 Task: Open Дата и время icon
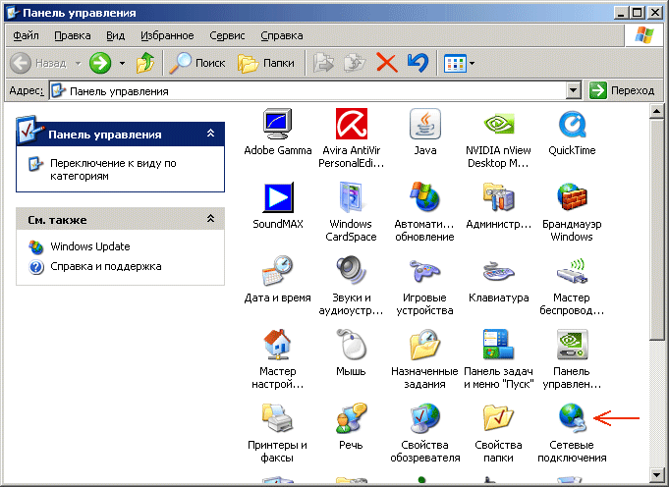(278, 271)
